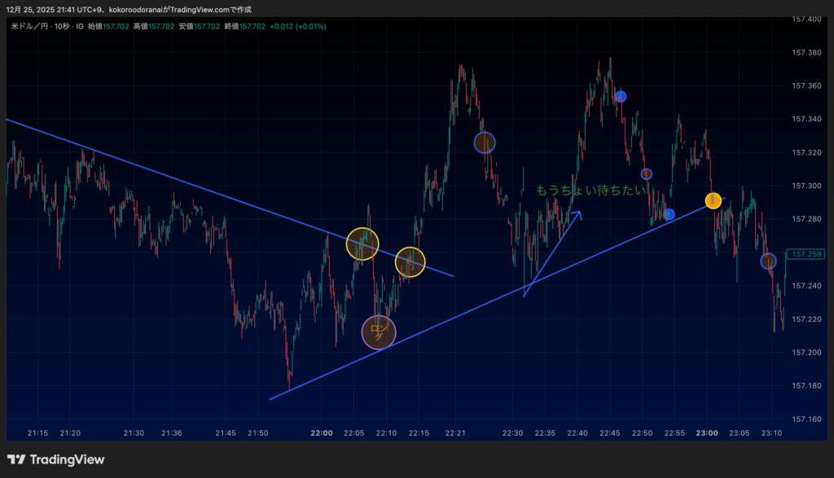Click the larger yellow circle on the descending trendline

[x=363, y=243]
